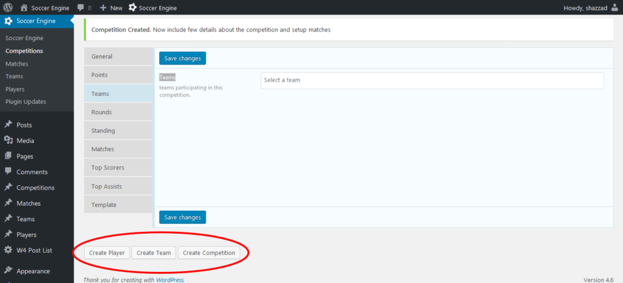Select the Top Scorers tab
The image size is (623, 283).
pos(118,168)
